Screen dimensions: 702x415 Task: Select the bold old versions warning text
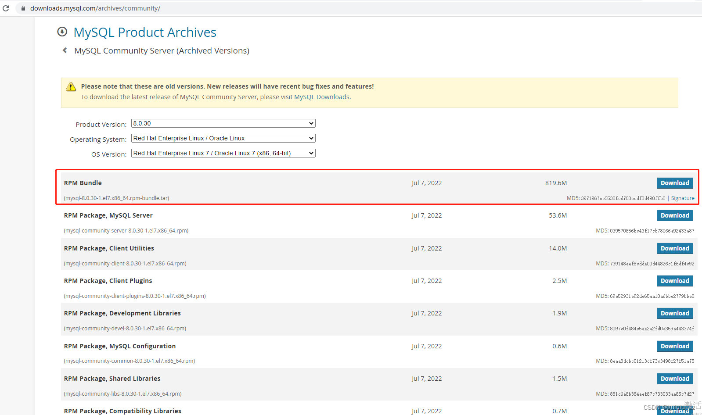227,86
